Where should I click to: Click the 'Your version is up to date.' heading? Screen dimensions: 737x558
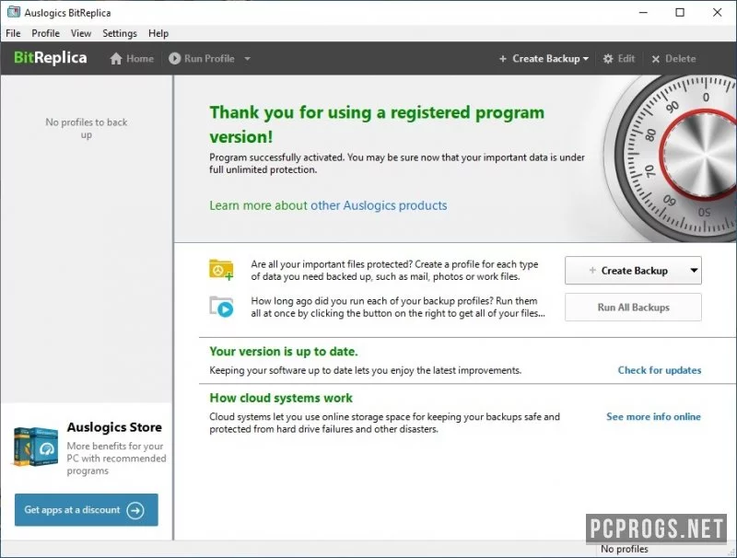(x=284, y=352)
